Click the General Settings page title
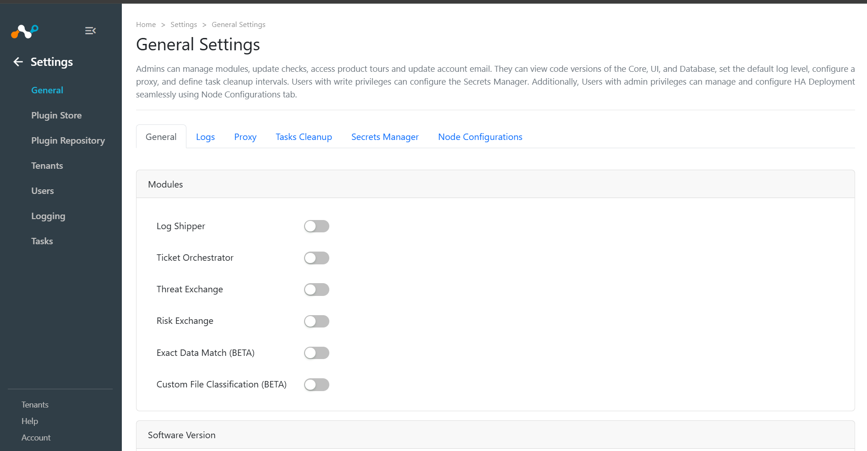This screenshot has height=451, width=867. pyautogui.click(x=198, y=45)
